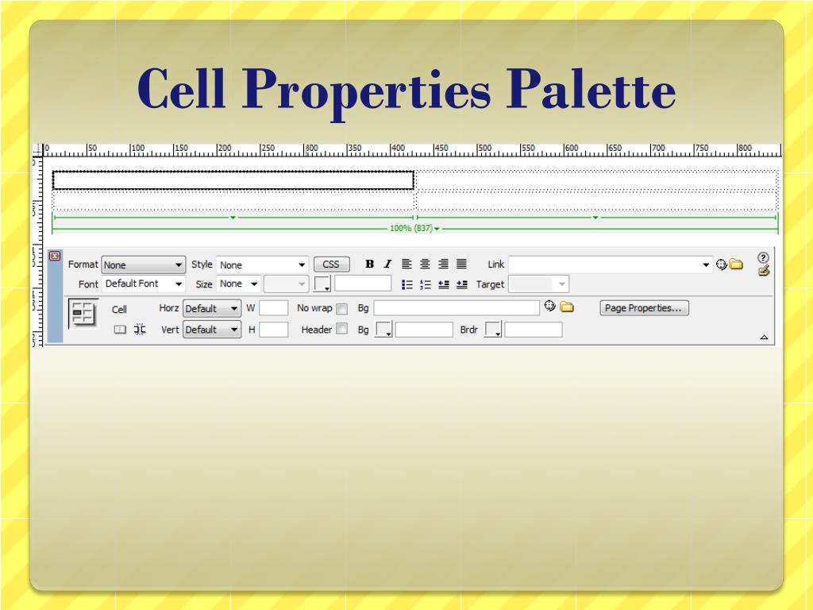Click the cell height H field
813x610 pixels.
274,330
